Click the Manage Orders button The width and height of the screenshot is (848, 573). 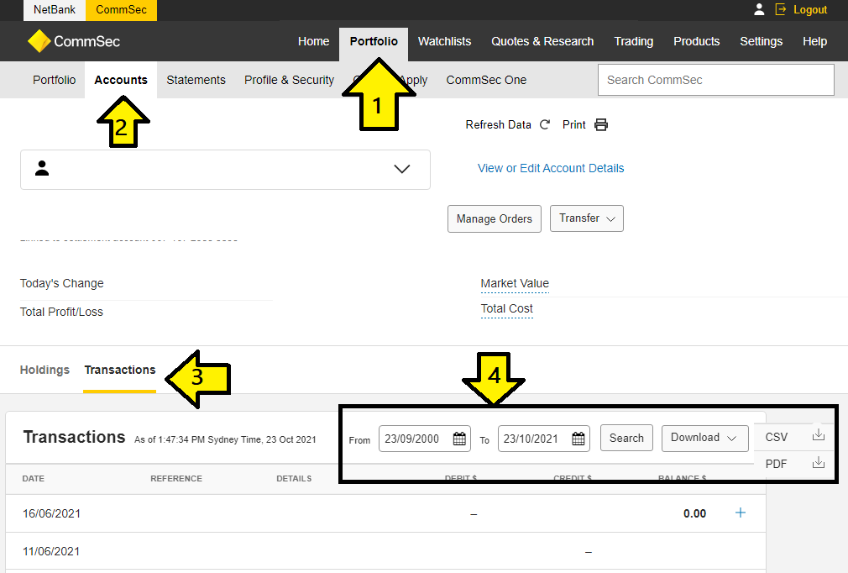coord(495,218)
